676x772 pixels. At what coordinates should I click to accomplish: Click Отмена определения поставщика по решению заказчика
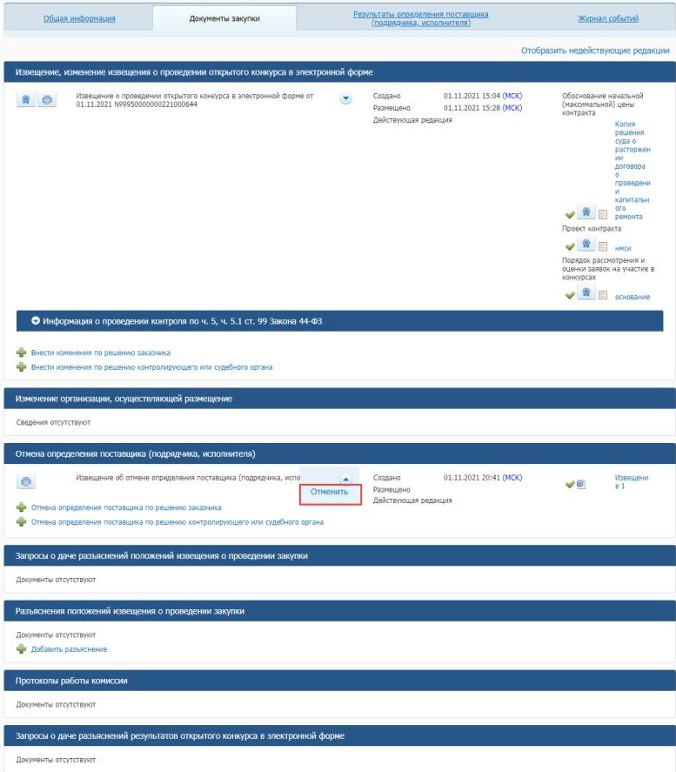point(126,507)
